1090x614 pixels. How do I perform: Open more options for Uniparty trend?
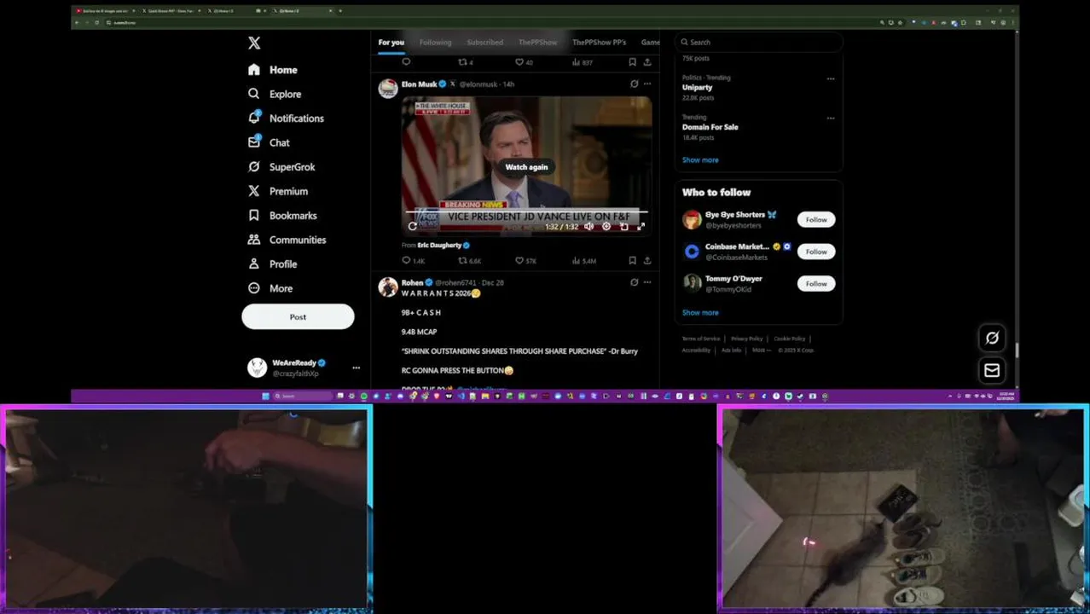click(x=831, y=78)
